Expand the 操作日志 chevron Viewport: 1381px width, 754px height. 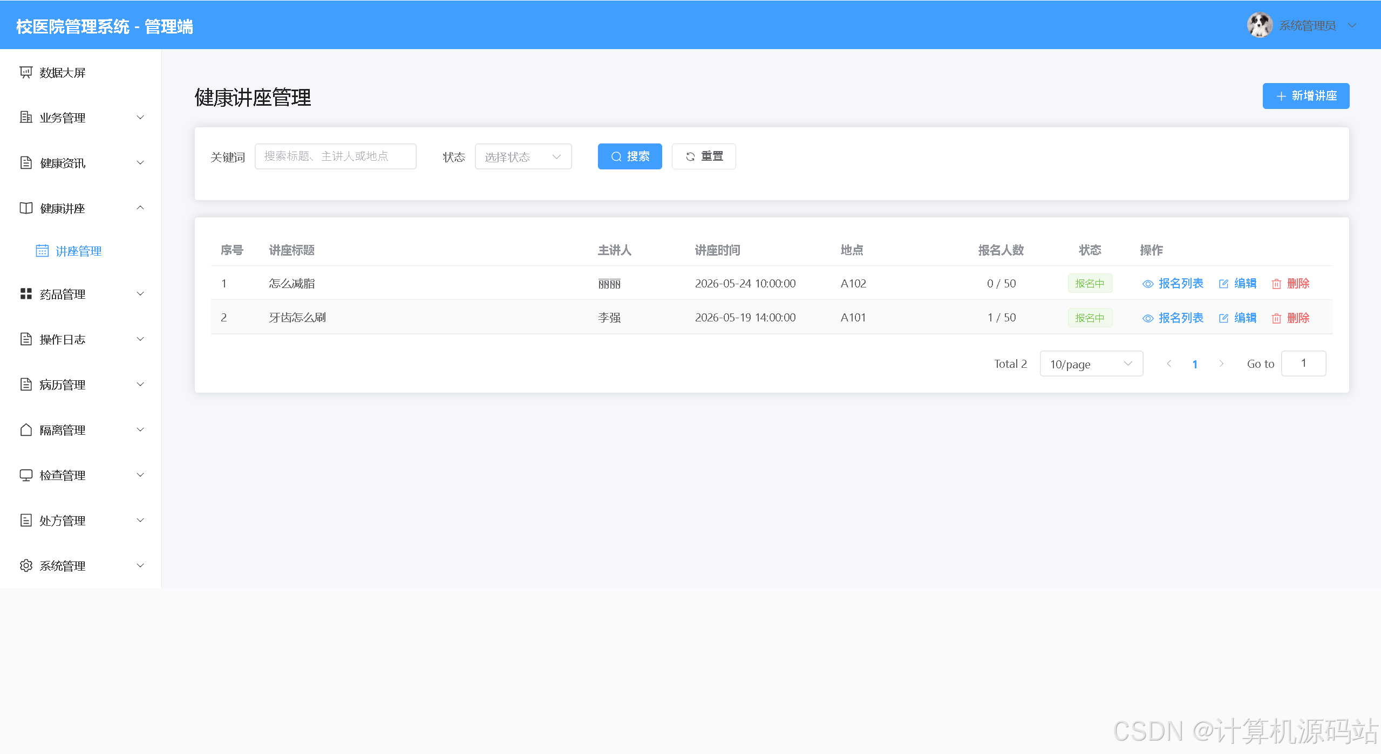[x=140, y=339]
